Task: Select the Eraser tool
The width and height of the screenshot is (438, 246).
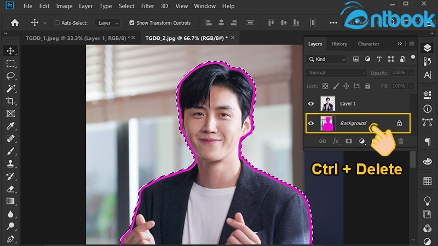Action: point(10,189)
